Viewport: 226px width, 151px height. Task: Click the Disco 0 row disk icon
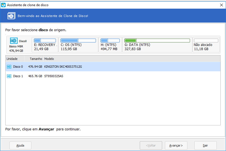point(9,67)
